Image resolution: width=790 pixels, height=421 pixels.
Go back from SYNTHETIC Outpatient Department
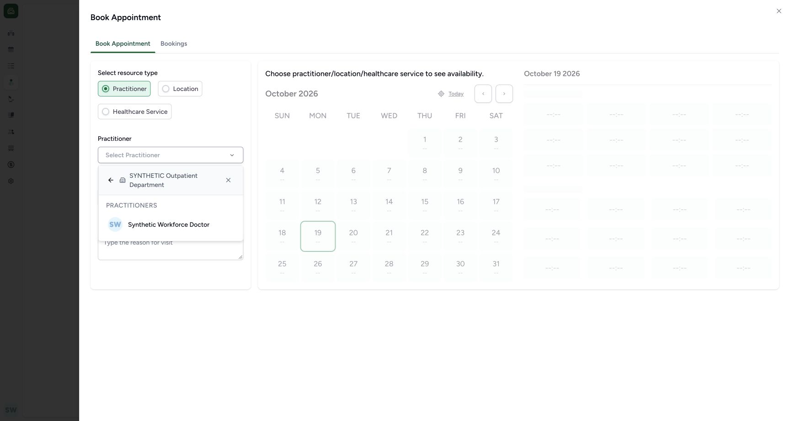click(x=111, y=180)
